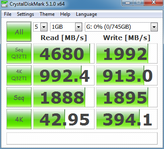This screenshot has height=149, width=164.
Task: Open the File menu
Action: [8, 14]
